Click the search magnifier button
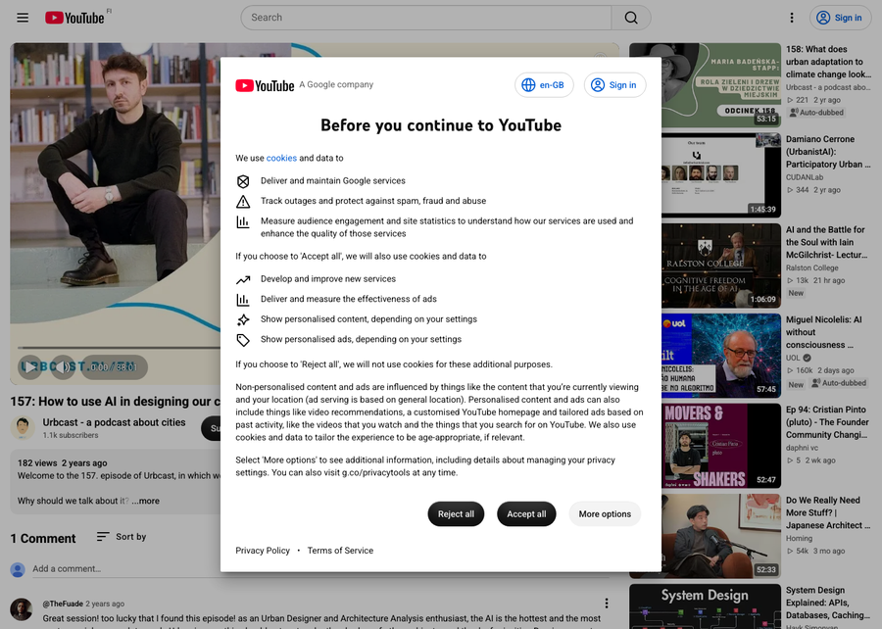Image resolution: width=882 pixels, height=629 pixels. point(631,18)
